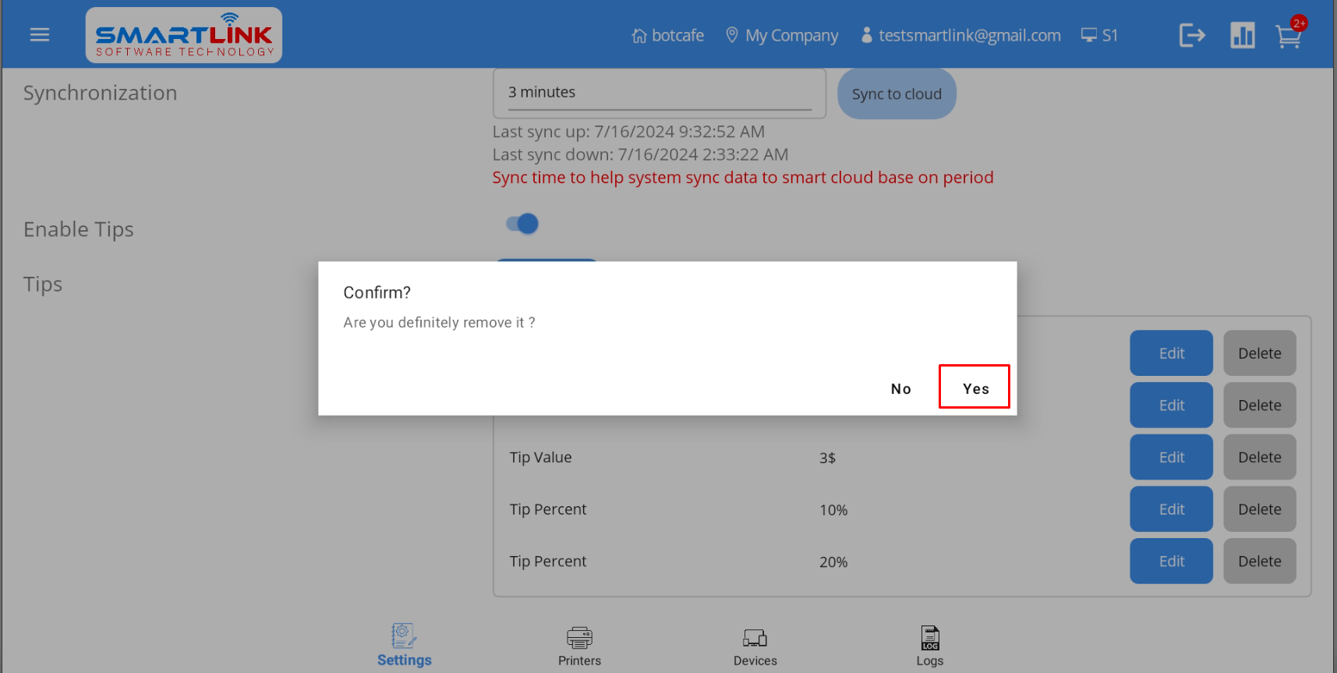Viewport: 1337px width, 673px height.
Task: Open the 3 minutes sync interval dropdown
Action: pos(659,93)
